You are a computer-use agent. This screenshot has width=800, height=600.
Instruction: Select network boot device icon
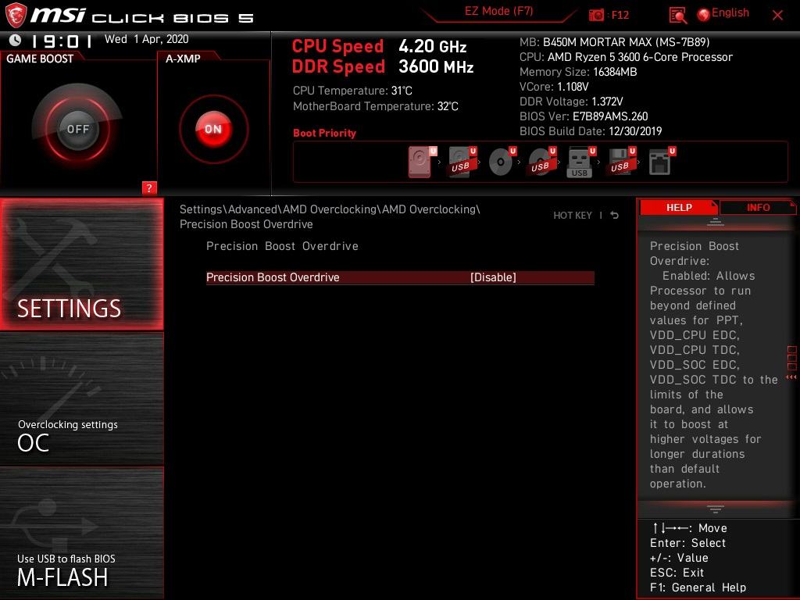[662, 162]
